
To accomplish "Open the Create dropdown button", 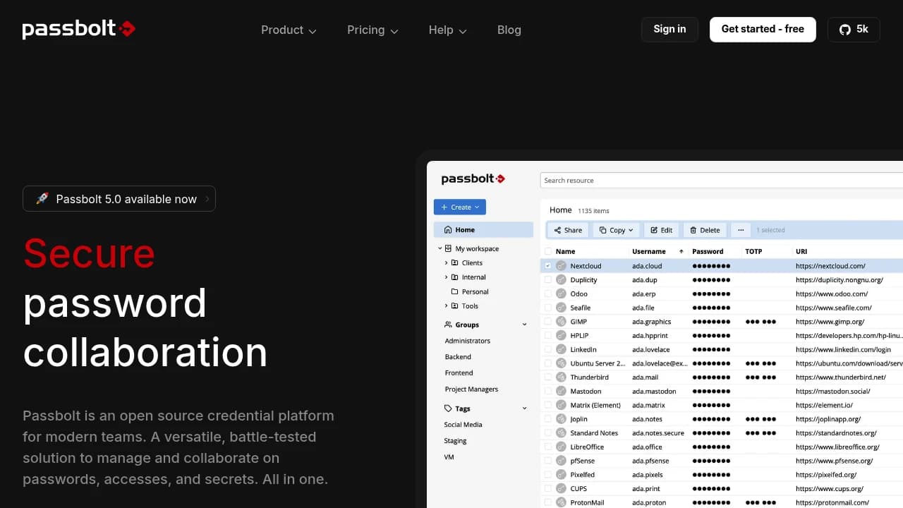I will coord(460,207).
